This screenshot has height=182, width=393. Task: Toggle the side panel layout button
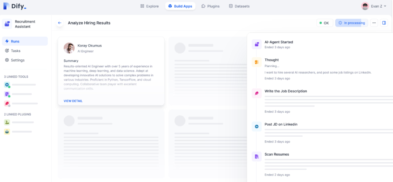384,23
